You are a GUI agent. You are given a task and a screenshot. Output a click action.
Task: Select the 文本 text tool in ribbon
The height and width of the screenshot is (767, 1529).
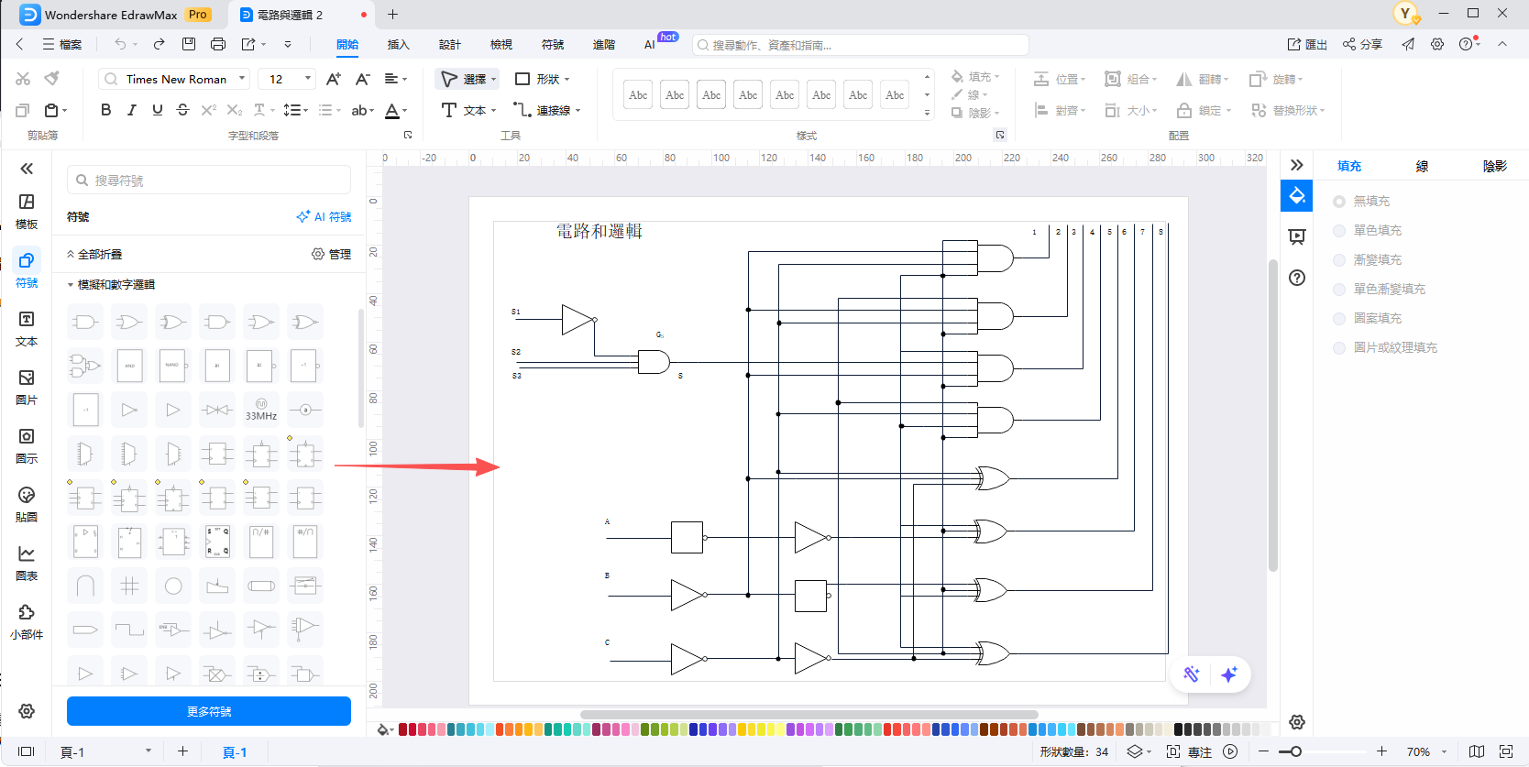[467, 110]
